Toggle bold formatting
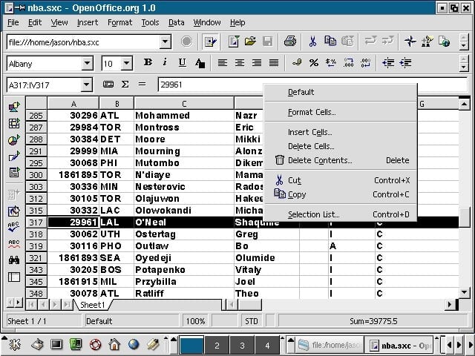475x356 pixels. [x=148, y=62]
